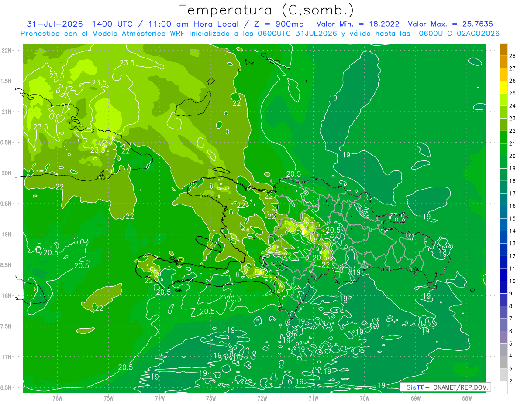Screen dimensions: 524x404
Task: Click the 19N latitude axis label
Action: (x=7, y=234)
